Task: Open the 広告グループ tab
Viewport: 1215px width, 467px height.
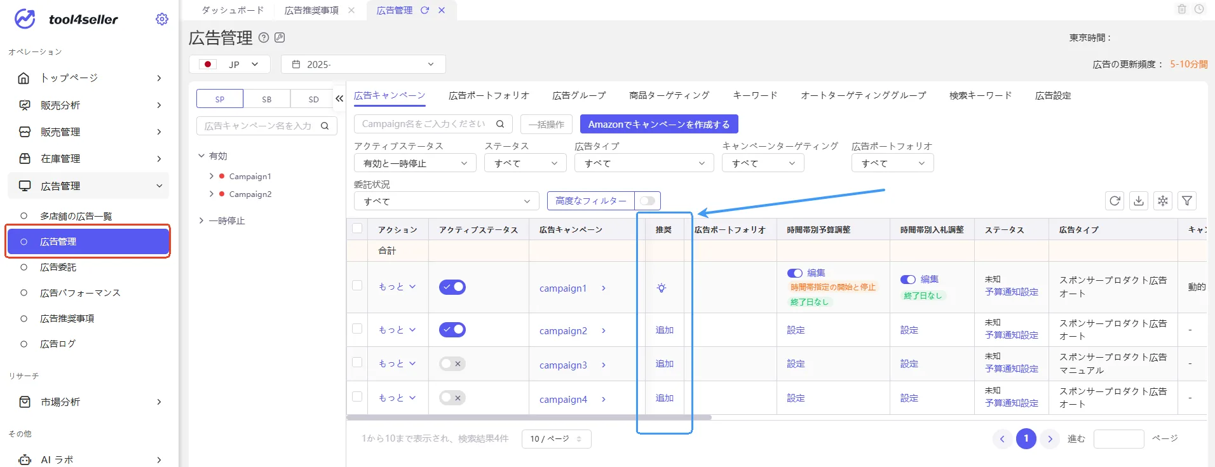Action: click(x=579, y=95)
